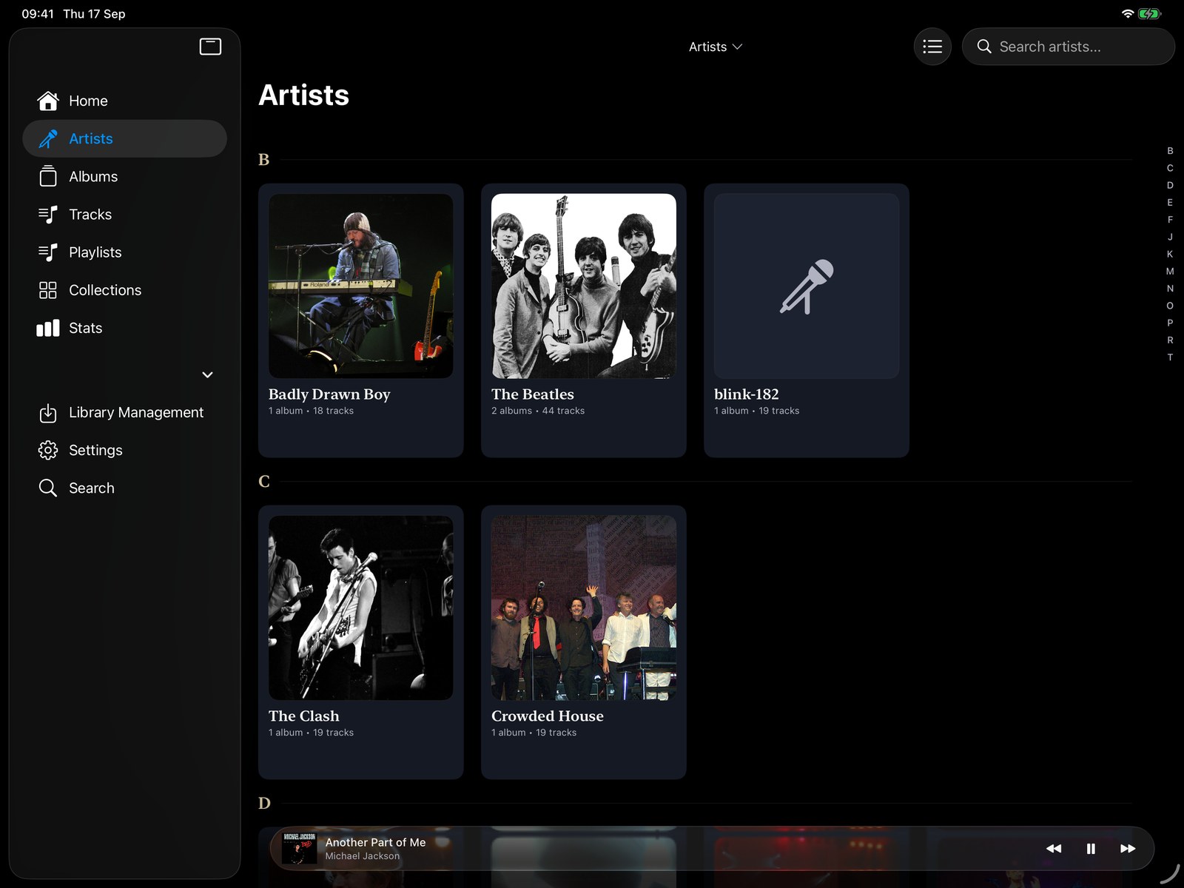Open blink-182 placeholder microphone image
The height and width of the screenshot is (888, 1184).
[x=807, y=286]
